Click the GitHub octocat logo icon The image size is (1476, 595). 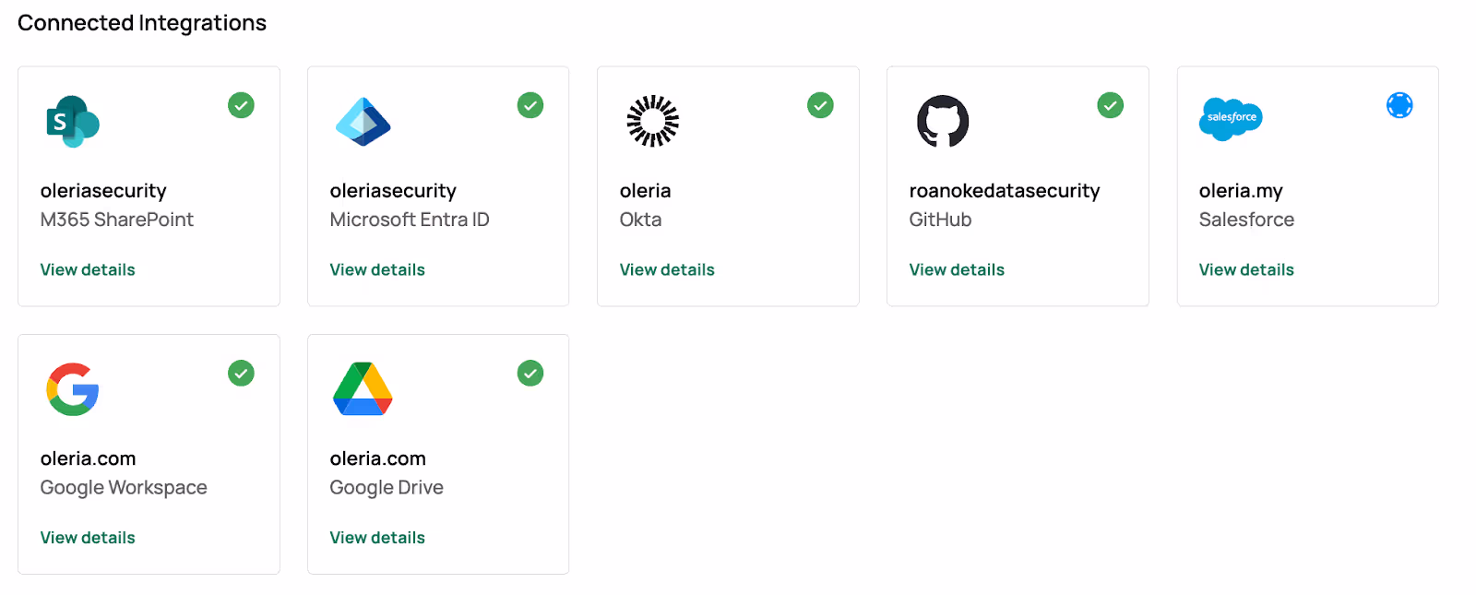tap(943, 121)
